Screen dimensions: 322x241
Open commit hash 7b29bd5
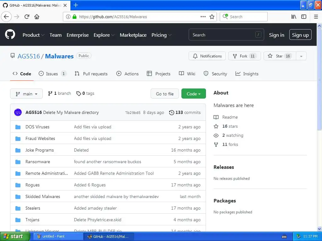tap(133, 113)
